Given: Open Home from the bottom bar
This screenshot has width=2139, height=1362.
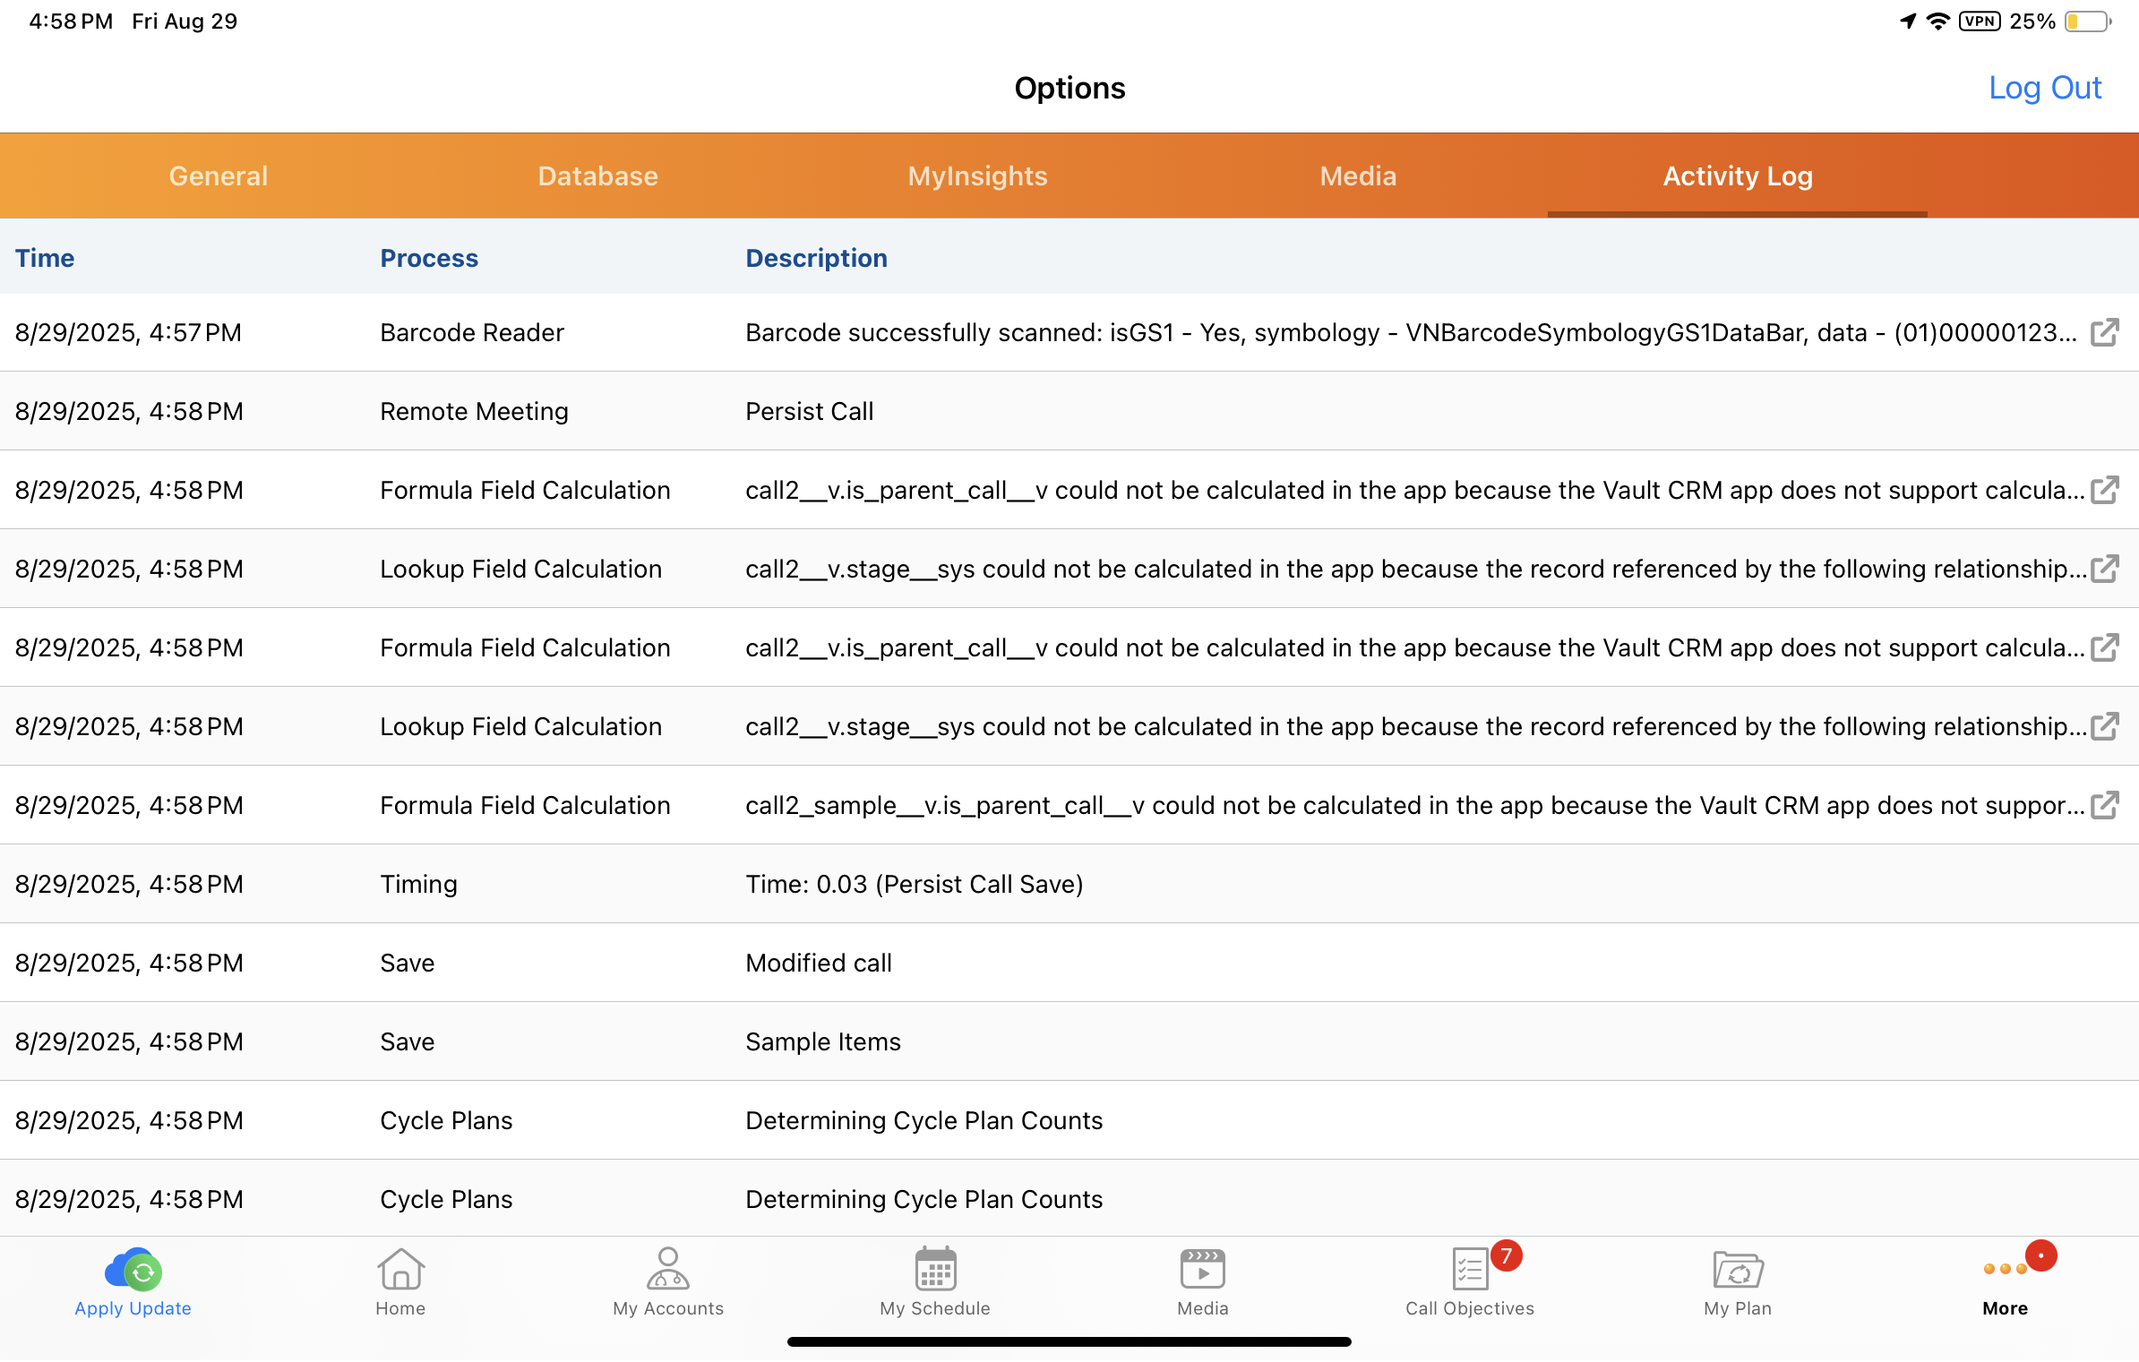Looking at the screenshot, I should pos(400,1270).
